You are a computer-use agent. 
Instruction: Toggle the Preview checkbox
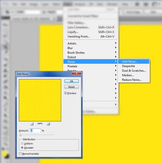65,93
